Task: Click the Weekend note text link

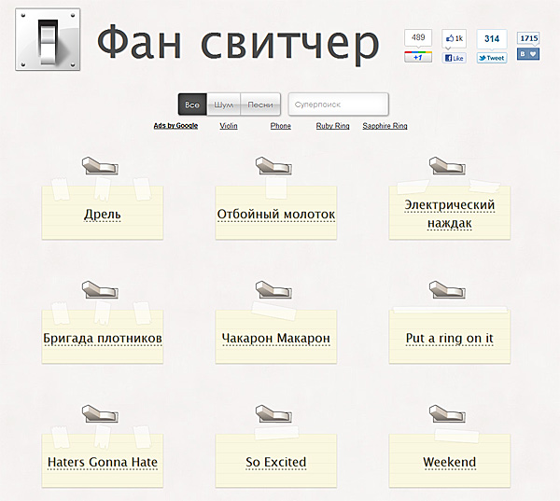Action: (449, 462)
